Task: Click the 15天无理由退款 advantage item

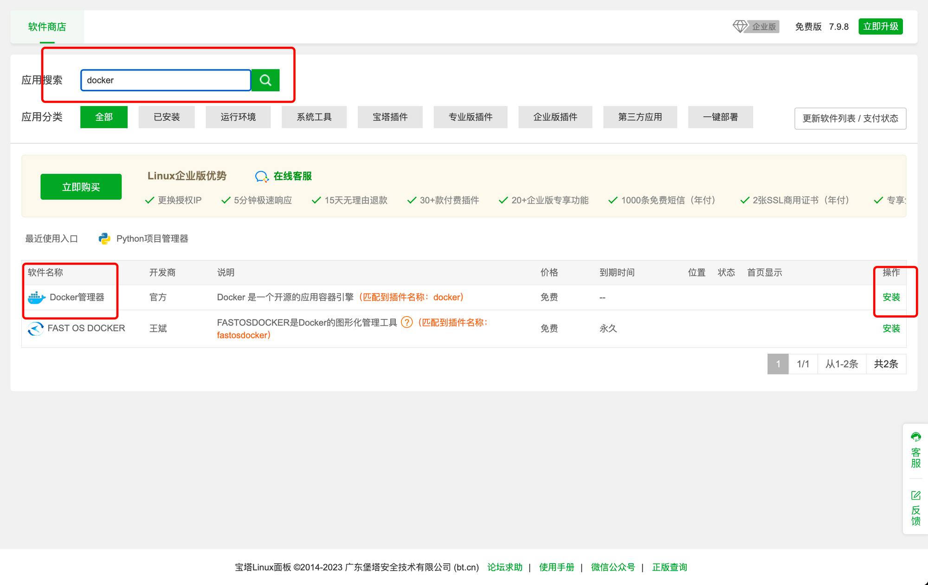Action: [x=350, y=200]
